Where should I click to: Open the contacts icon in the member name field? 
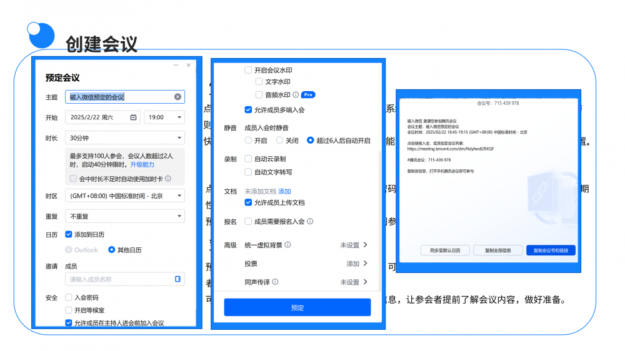(x=177, y=279)
